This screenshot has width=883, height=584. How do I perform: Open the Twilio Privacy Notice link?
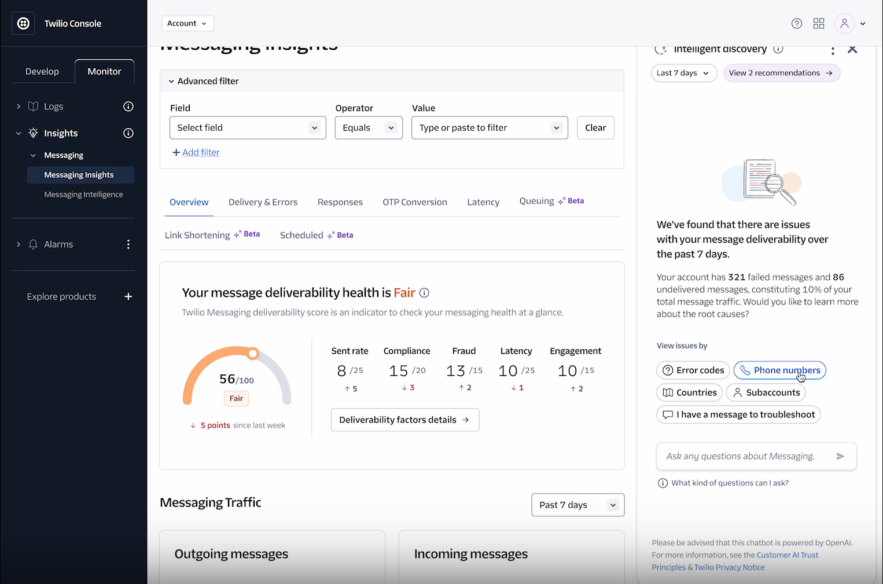coord(730,567)
